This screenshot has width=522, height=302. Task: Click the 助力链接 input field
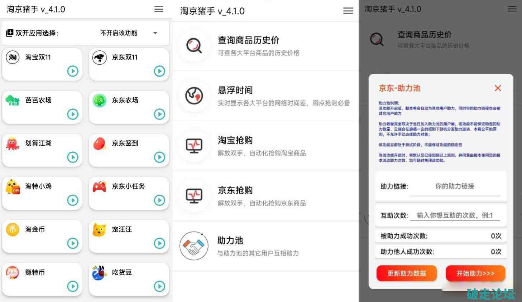(455, 186)
